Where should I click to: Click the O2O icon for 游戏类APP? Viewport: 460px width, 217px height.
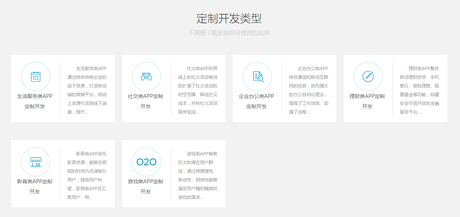[x=146, y=162]
